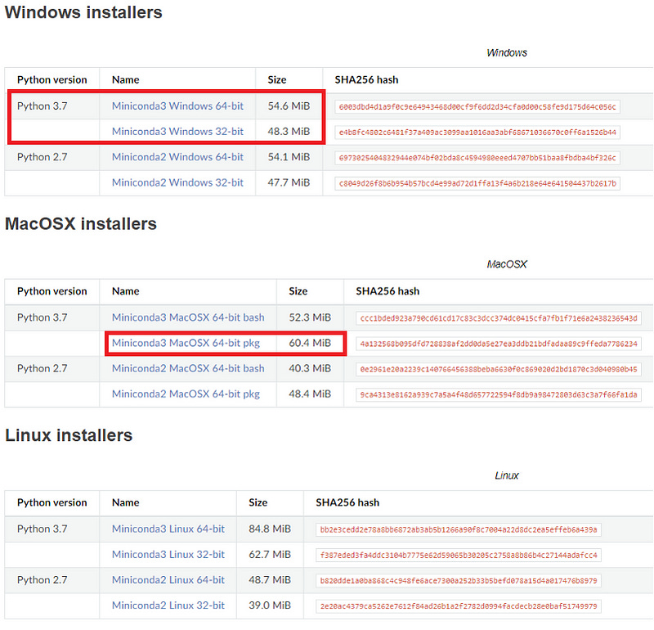
Task: Click the Linux installers heading
Action: [69, 435]
